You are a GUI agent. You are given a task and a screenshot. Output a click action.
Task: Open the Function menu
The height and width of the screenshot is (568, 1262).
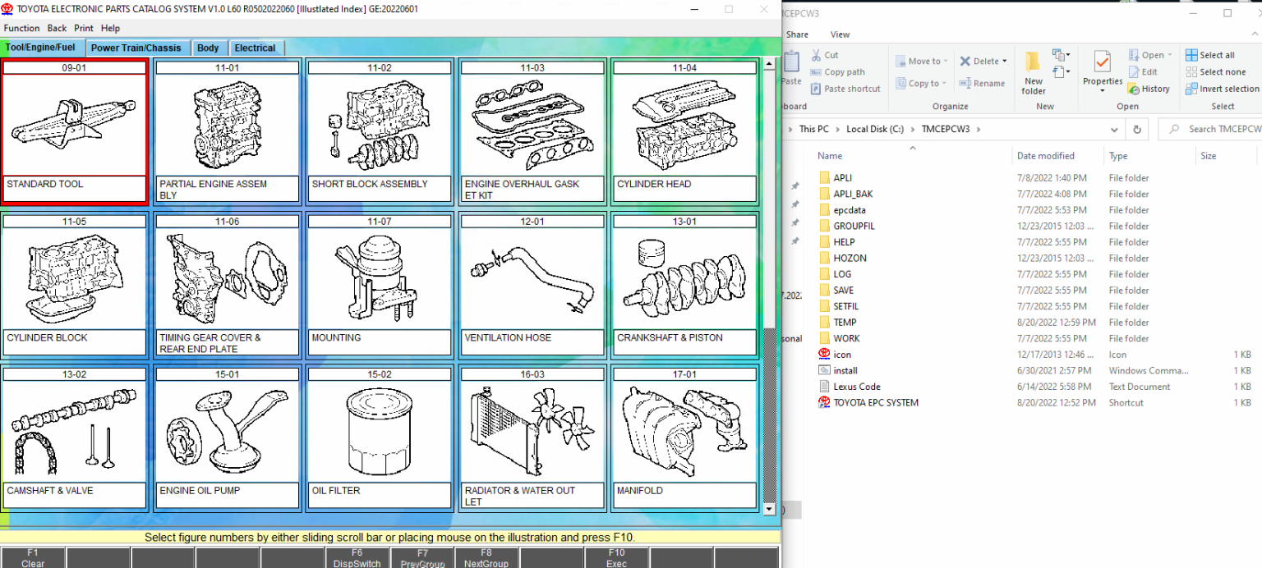21,27
